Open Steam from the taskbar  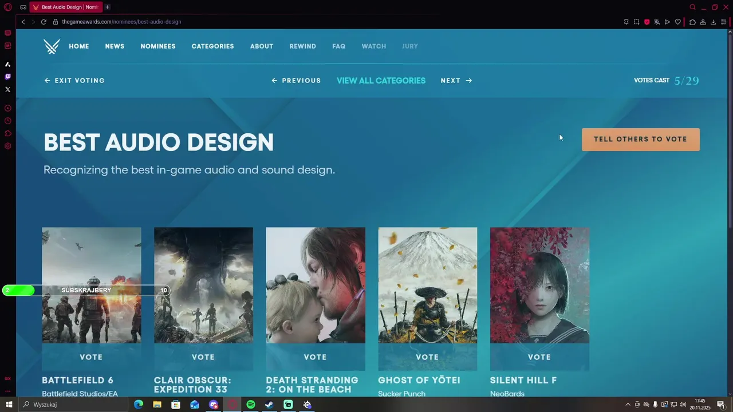click(x=269, y=405)
